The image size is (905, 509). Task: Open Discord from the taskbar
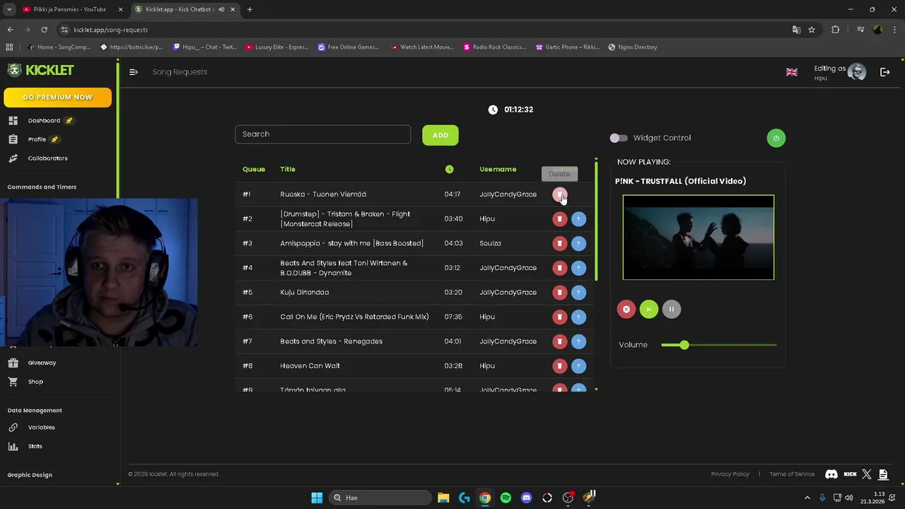tap(526, 498)
